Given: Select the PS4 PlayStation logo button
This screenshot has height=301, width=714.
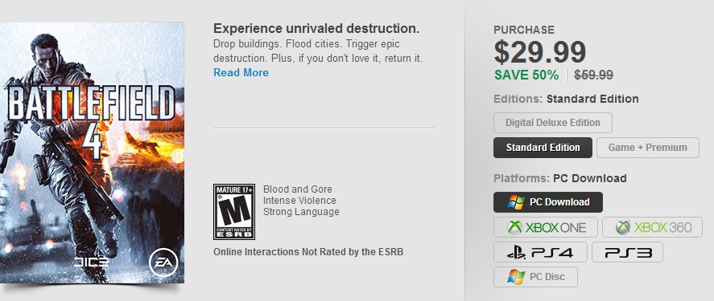Looking at the screenshot, I should [540, 252].
